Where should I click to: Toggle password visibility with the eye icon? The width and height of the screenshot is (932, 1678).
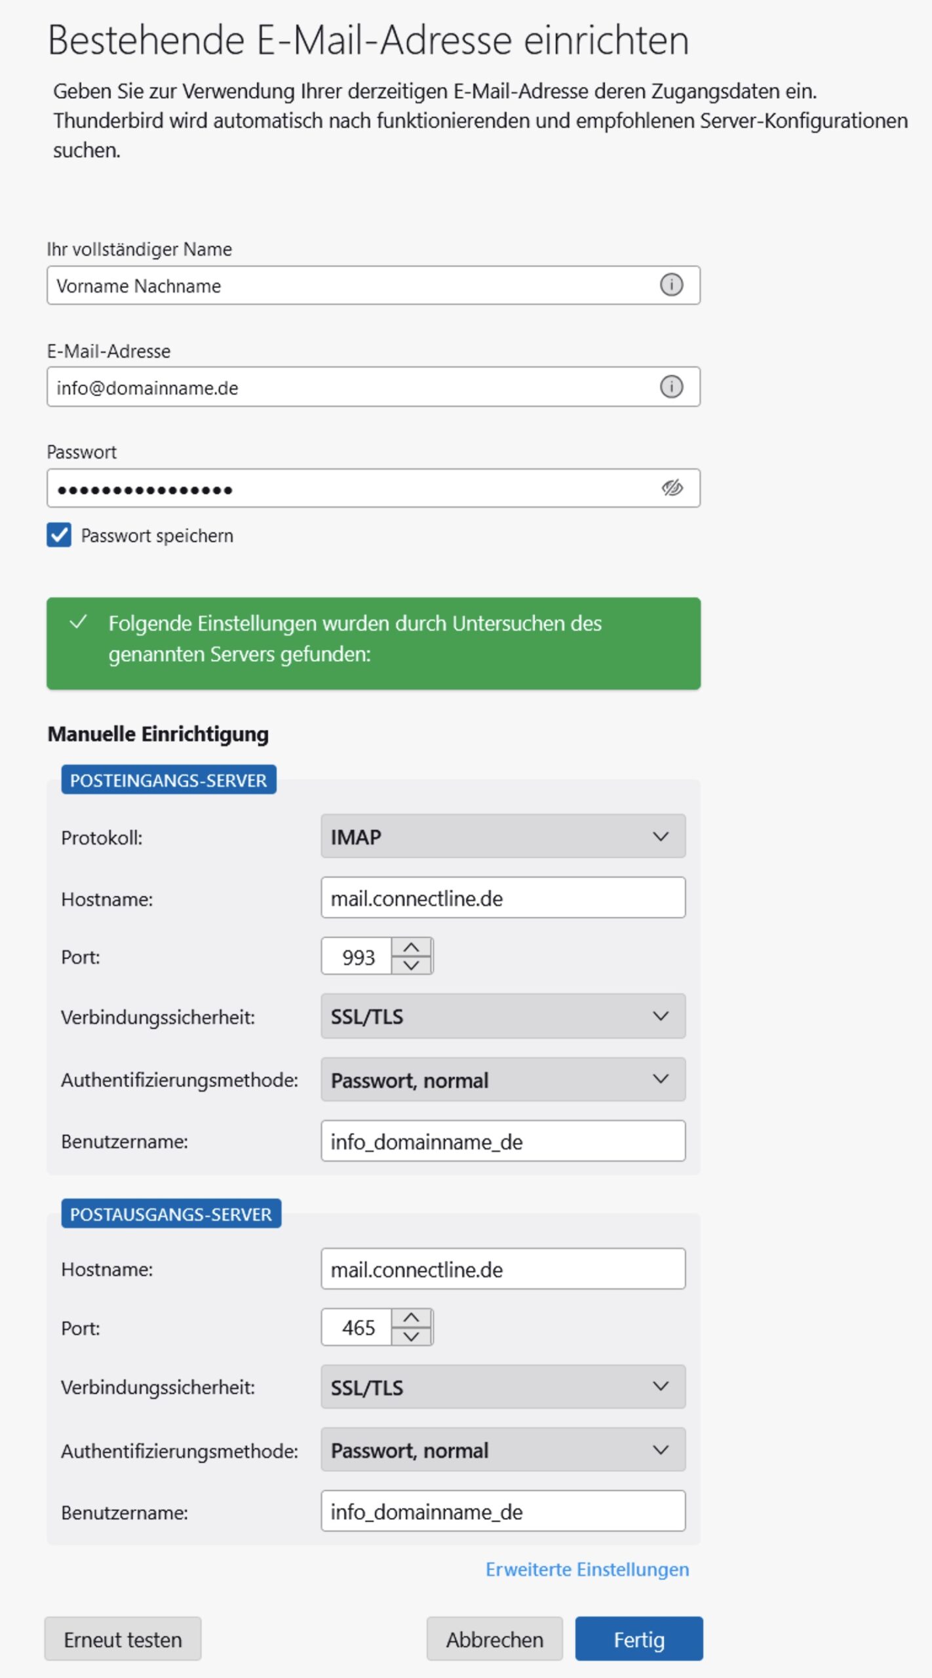(672, 488)
